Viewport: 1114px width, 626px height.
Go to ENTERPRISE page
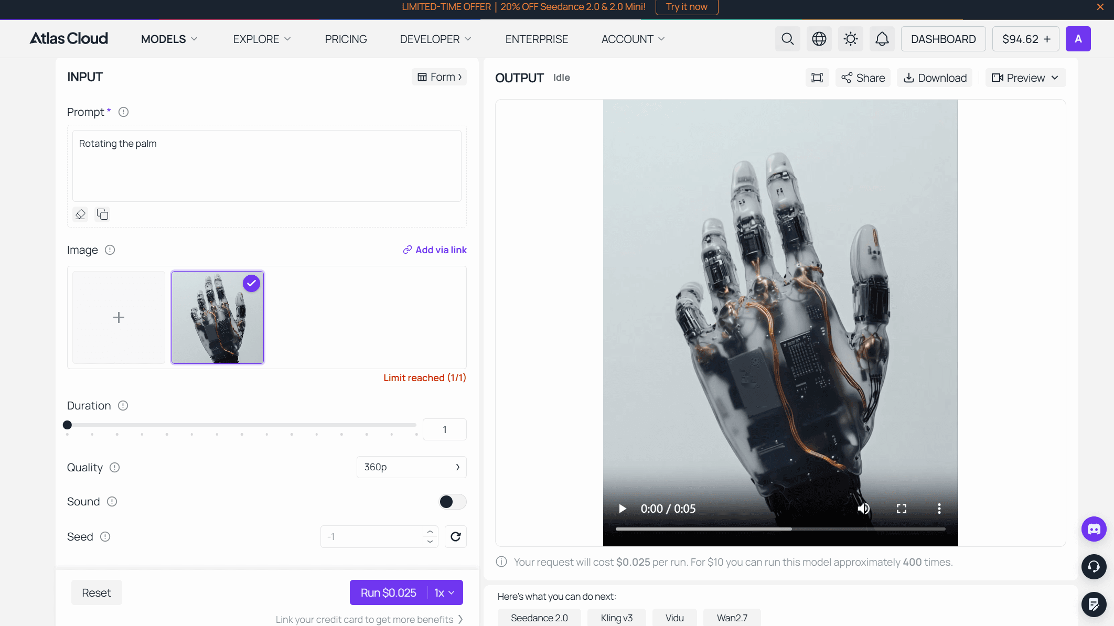[537, 39]
